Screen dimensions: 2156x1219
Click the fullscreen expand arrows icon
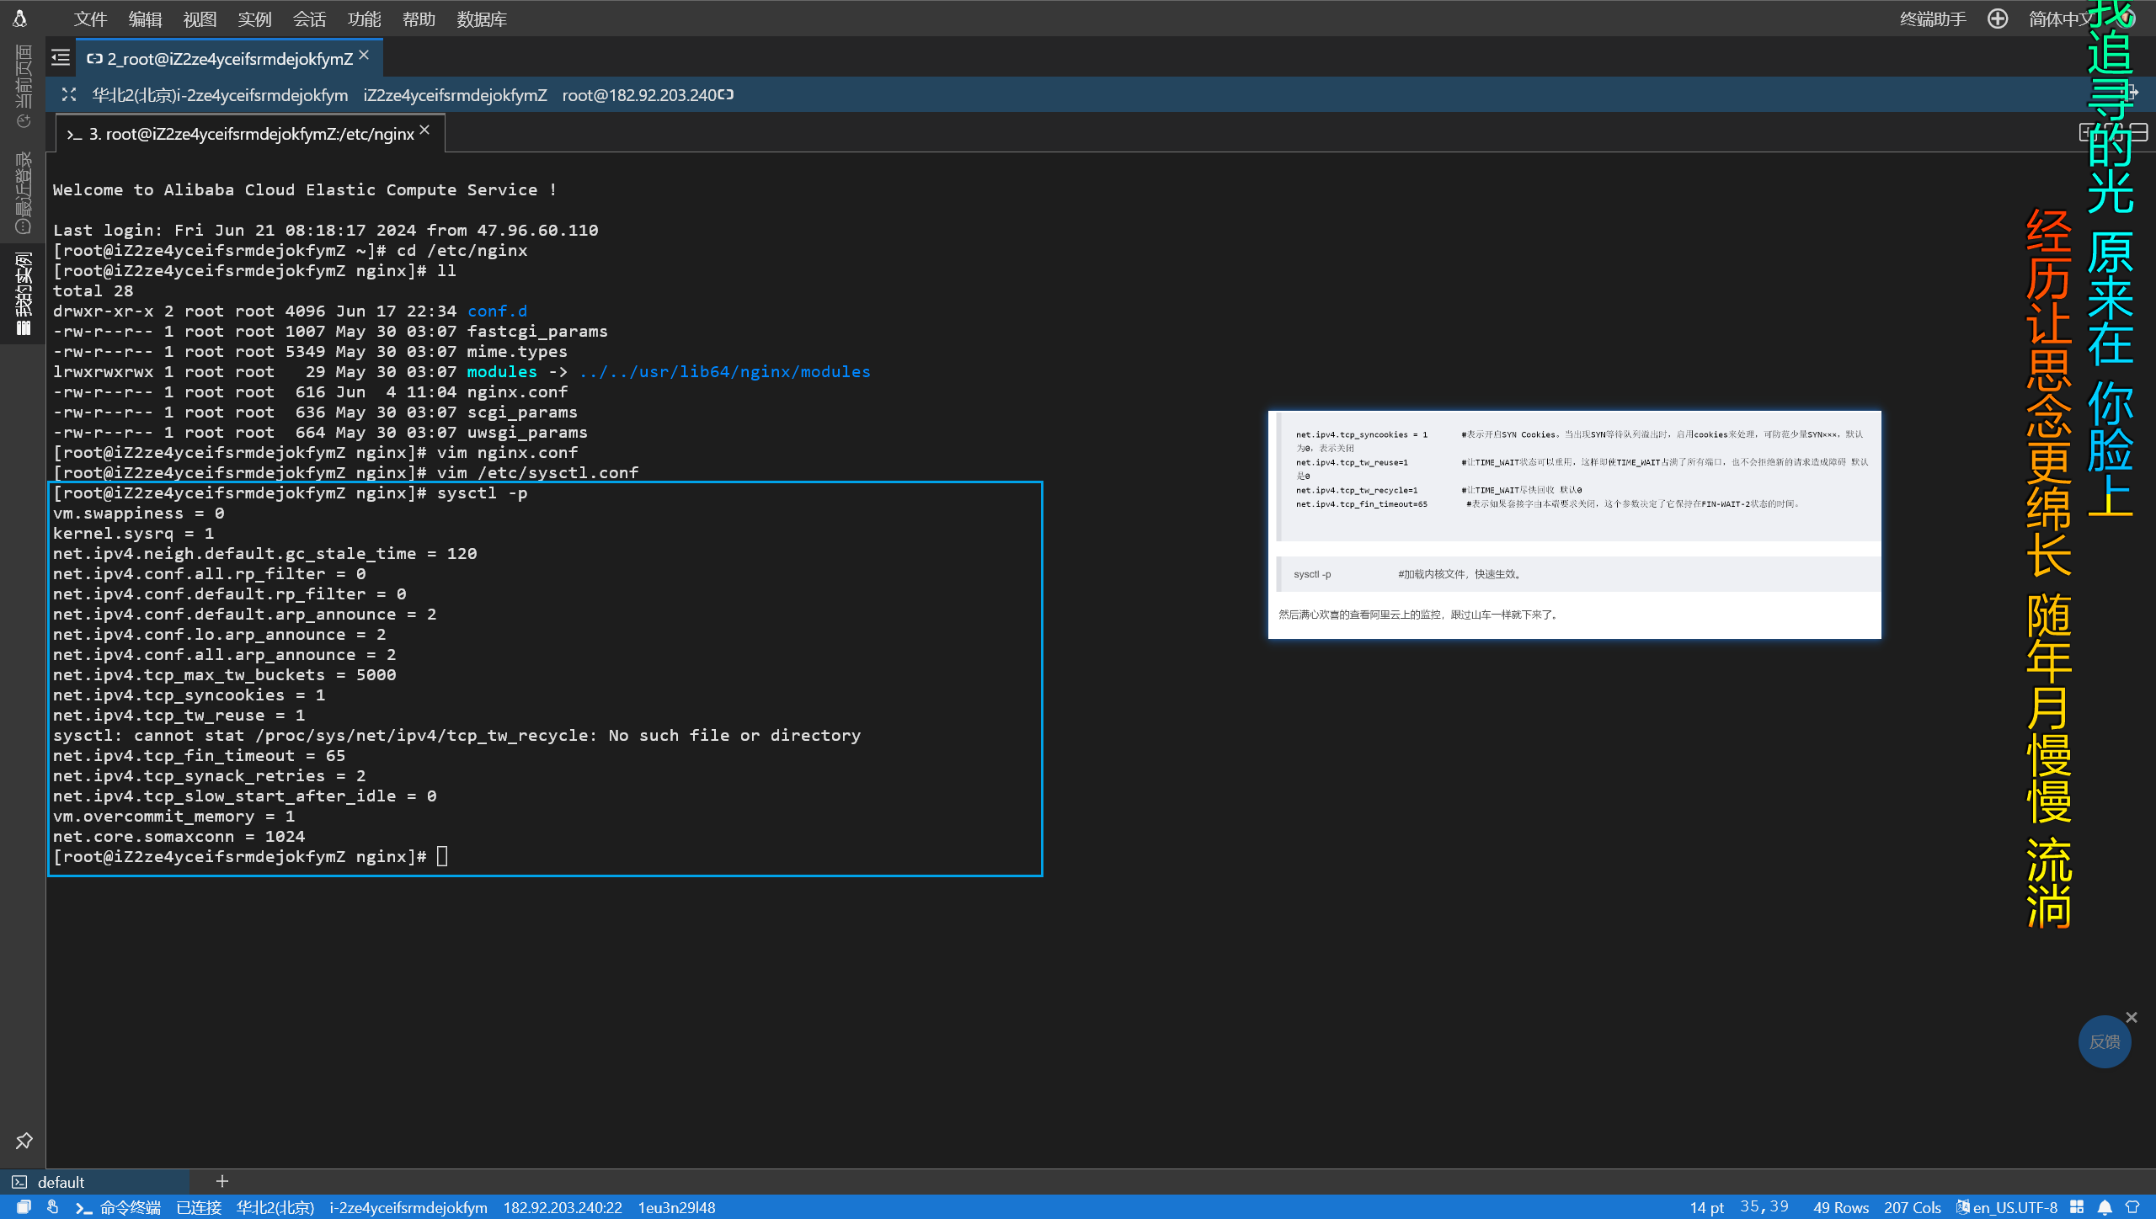69,94
